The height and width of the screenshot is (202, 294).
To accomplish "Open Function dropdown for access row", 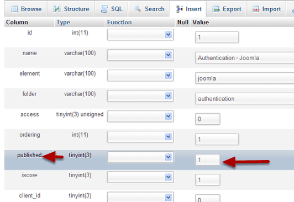I will 140,116.
